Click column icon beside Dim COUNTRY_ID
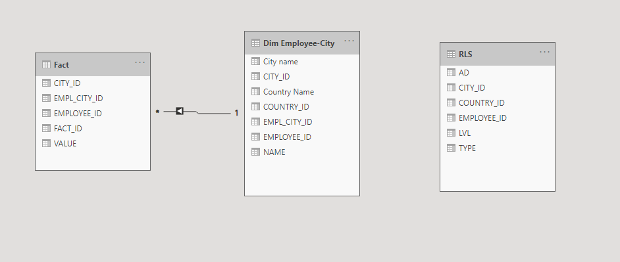The image size is (620, 262). (256, 106)
